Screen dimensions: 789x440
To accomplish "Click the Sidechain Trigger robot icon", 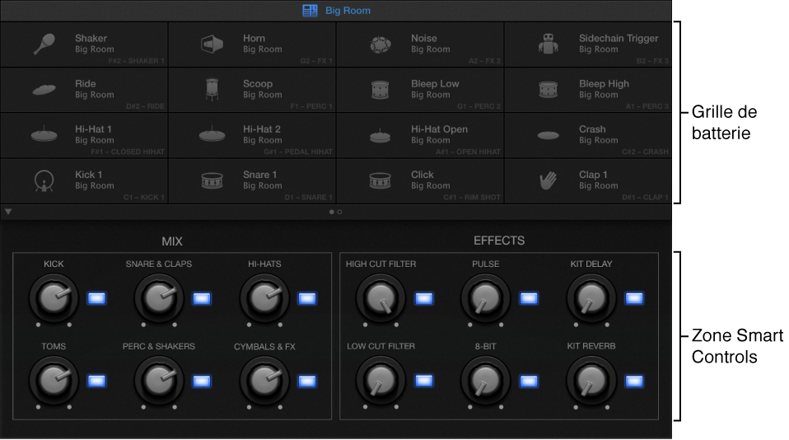I will (x=548, y=44).
